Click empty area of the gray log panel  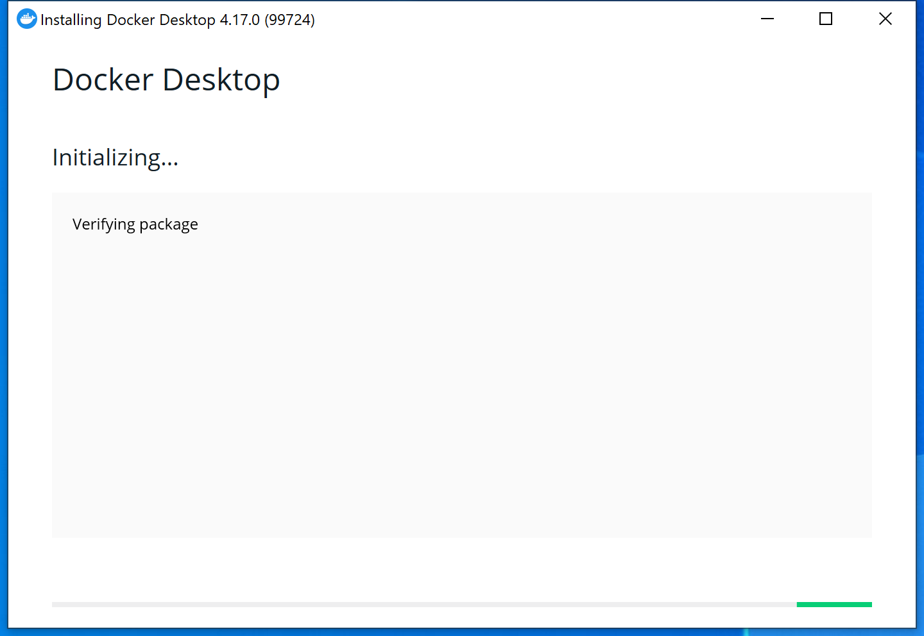462,385
